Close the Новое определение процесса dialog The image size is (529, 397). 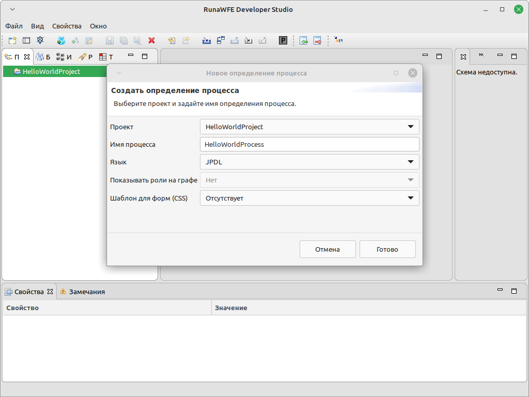[x=413, y=73]
